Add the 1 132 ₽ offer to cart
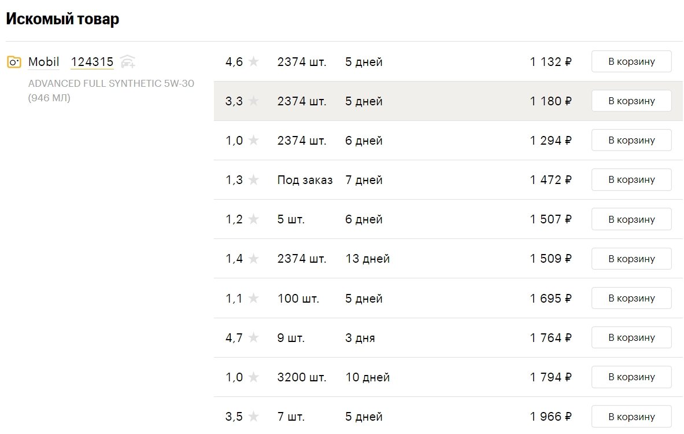 point(631,61)
